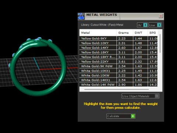177x133 pixels.
Task: Click the 1.45 DWT value for 10KX1
Action: [x=138, y=71]
